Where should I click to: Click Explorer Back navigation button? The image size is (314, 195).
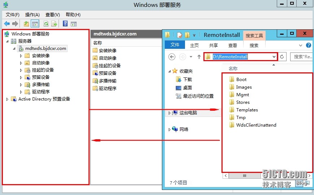tap(172, 57)
